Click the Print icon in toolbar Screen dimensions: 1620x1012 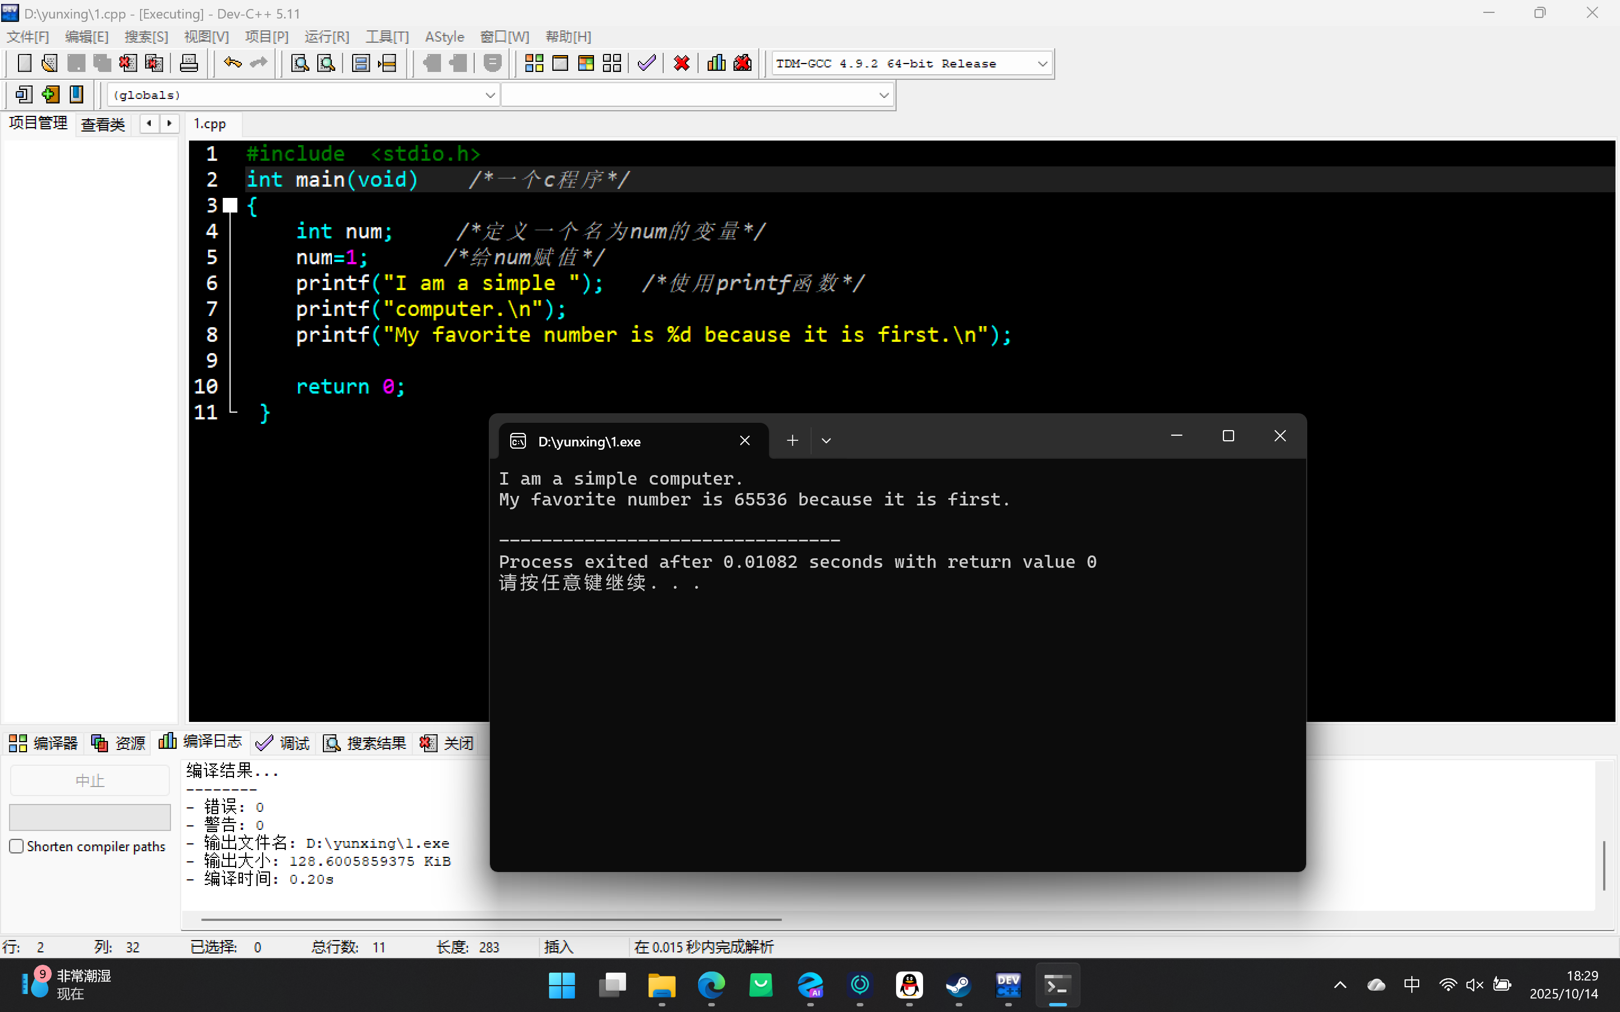[x=189, y=64]
